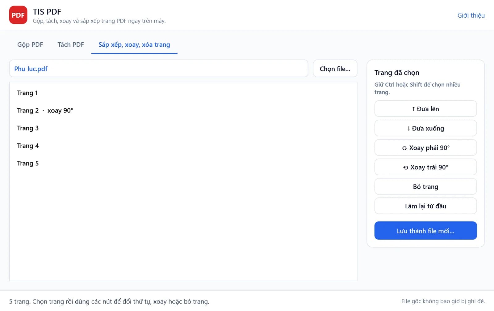Select Trang 4 in the list
This screenshot has width=494, height=311.
pyautogui.click(x=183, y=146)
